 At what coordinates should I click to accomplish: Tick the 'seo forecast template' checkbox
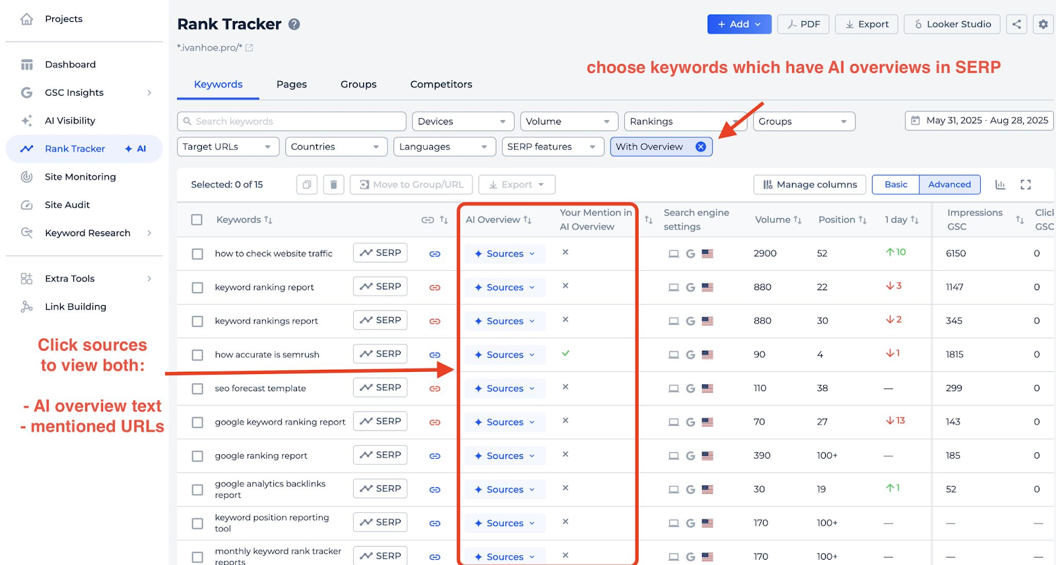(x=197, y=389)
